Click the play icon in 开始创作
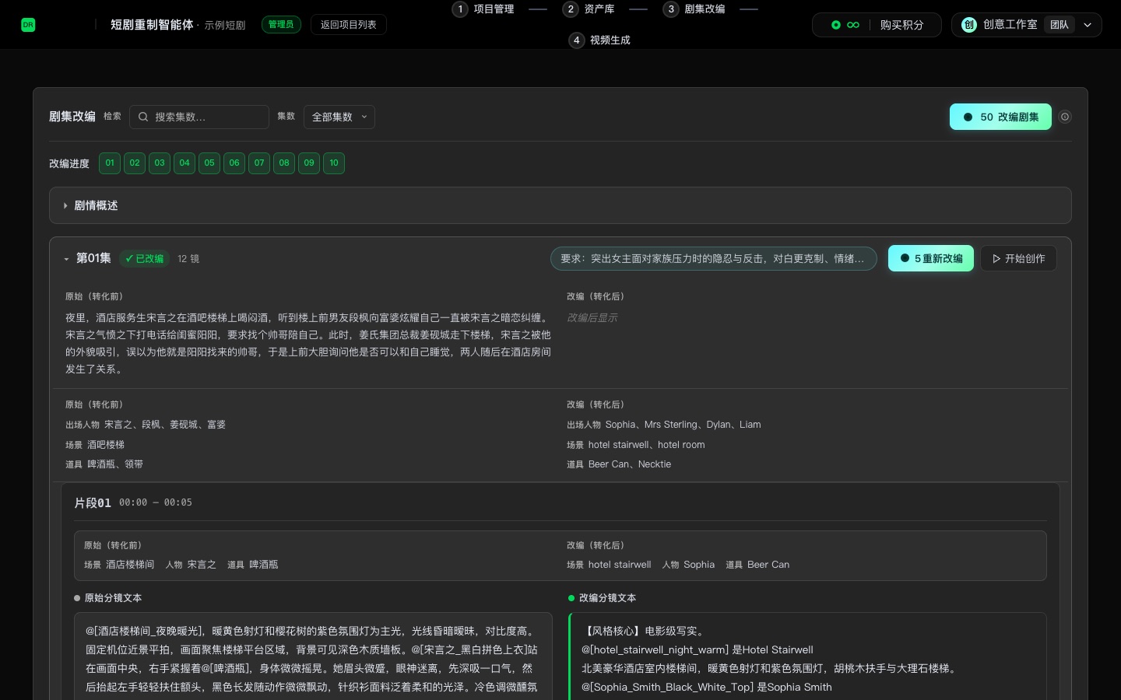Viewport: 1121px width, 700px height. click(x=996, y=259)
